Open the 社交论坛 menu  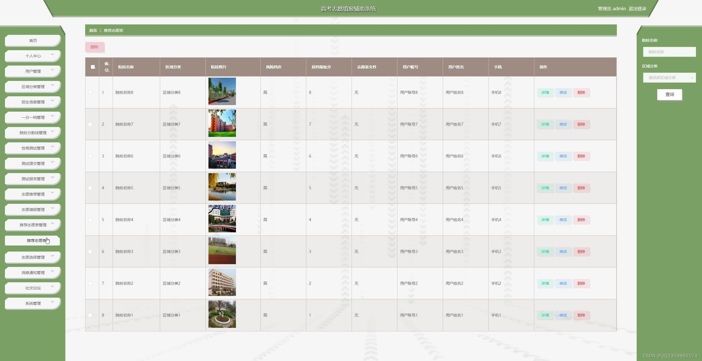click(x=33, y=288)
